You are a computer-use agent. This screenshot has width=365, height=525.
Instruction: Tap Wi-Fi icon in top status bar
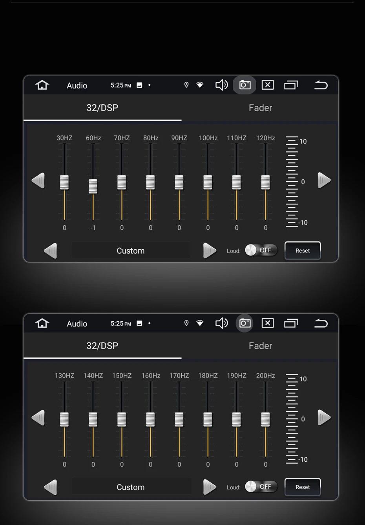pos(200,85)
